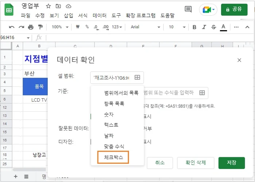The width and height of the screenshot is (255, 182).
Task: Select column A header
Action: pos(17,46)
